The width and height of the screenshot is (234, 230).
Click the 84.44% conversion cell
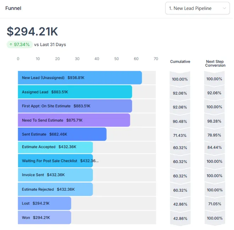pyautogui.click(x=214, y=148)
